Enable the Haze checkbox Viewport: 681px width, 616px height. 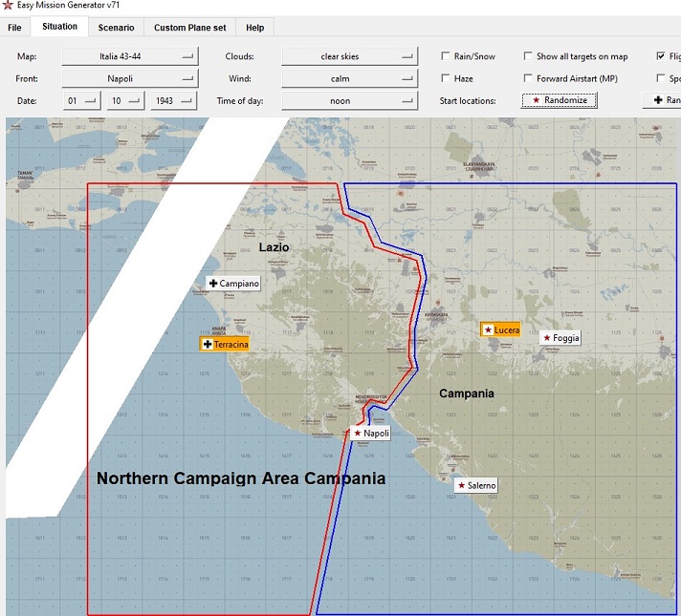coord(445,78)
